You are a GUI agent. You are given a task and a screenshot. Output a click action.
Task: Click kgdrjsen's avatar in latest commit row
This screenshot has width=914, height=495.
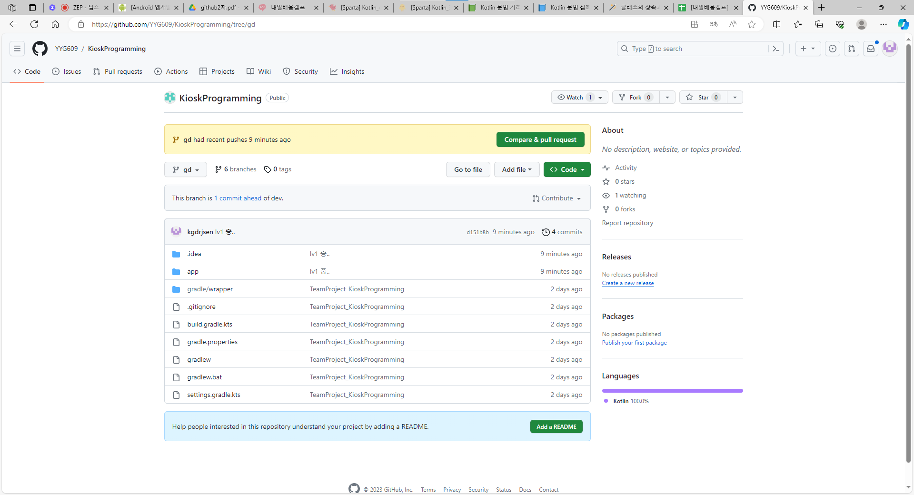[x=176, y=232]
